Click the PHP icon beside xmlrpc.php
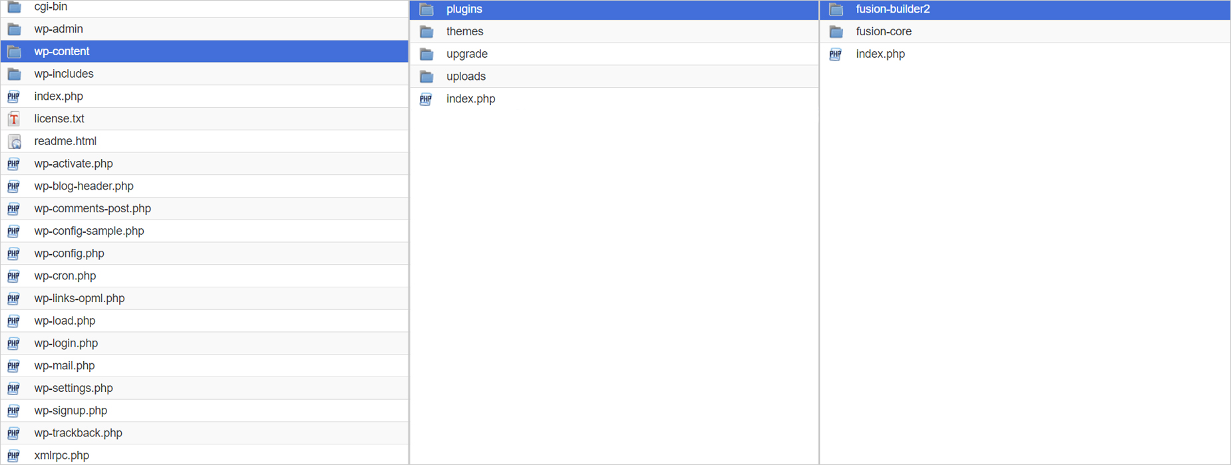The width and height of the screenshot is (1231, 465). coord(13,456)
